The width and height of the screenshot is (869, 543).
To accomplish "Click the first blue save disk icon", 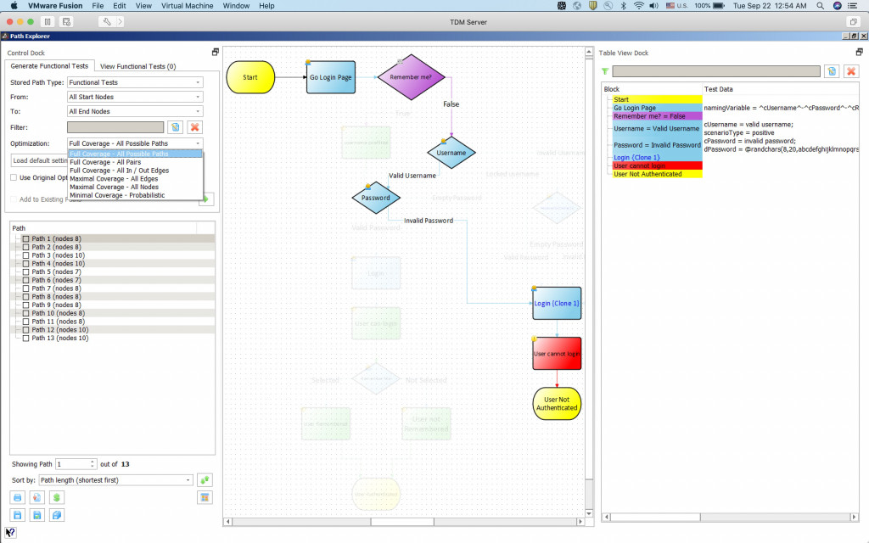I will pos(17,515).
